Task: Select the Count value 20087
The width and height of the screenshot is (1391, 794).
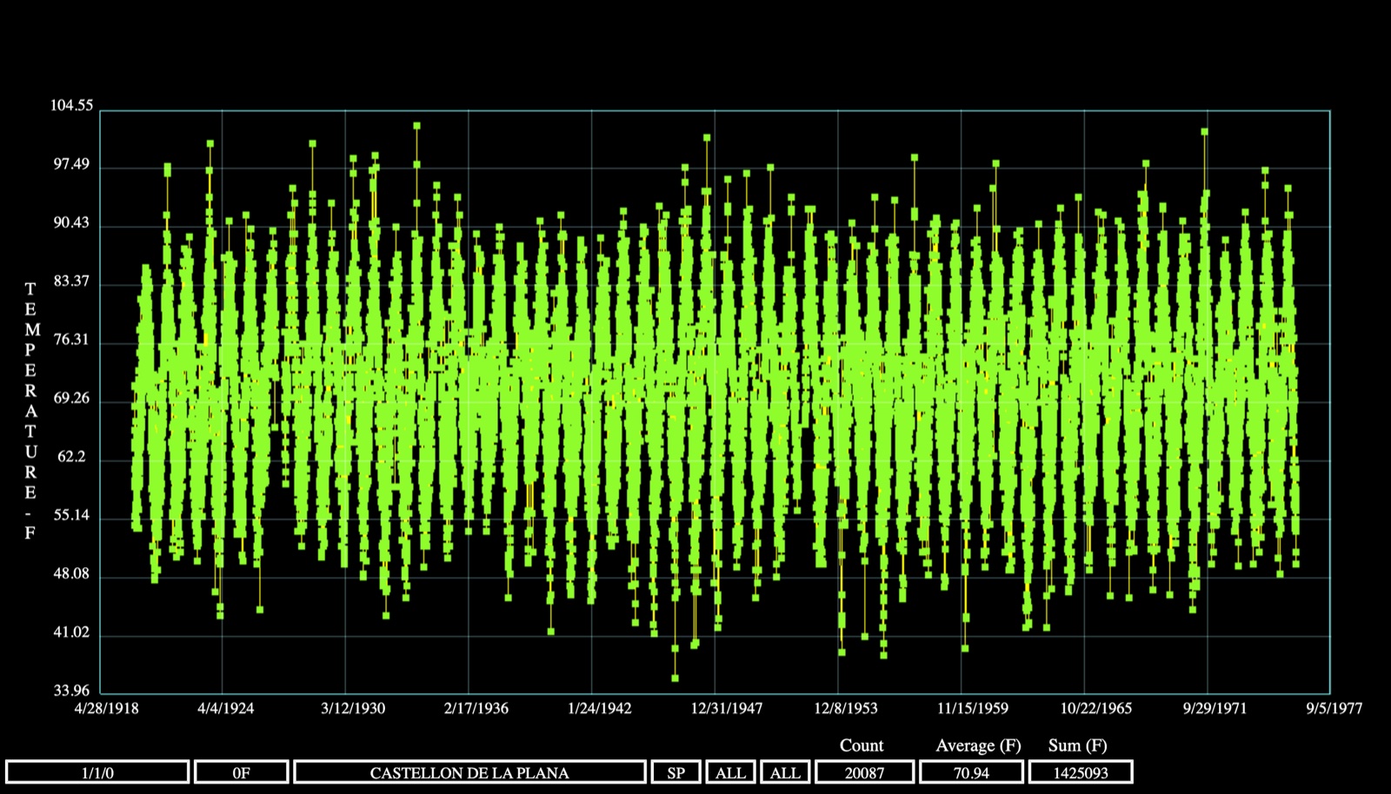Action: (864, 772)
